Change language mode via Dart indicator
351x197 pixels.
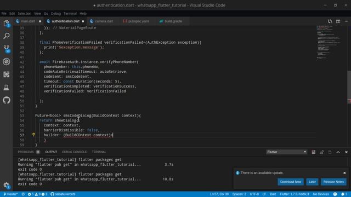click(x=273, y=194)
